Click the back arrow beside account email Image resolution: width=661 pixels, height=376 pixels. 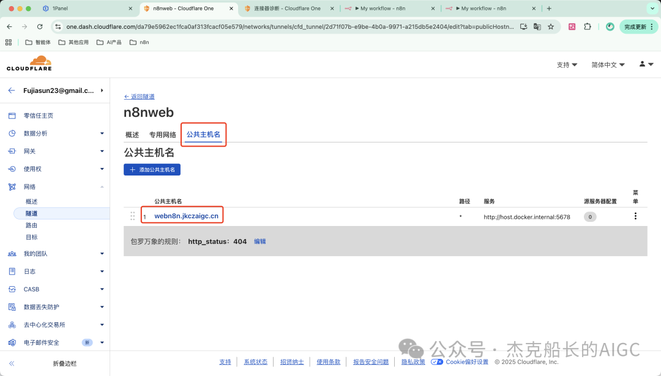click(x=12, y=90)
